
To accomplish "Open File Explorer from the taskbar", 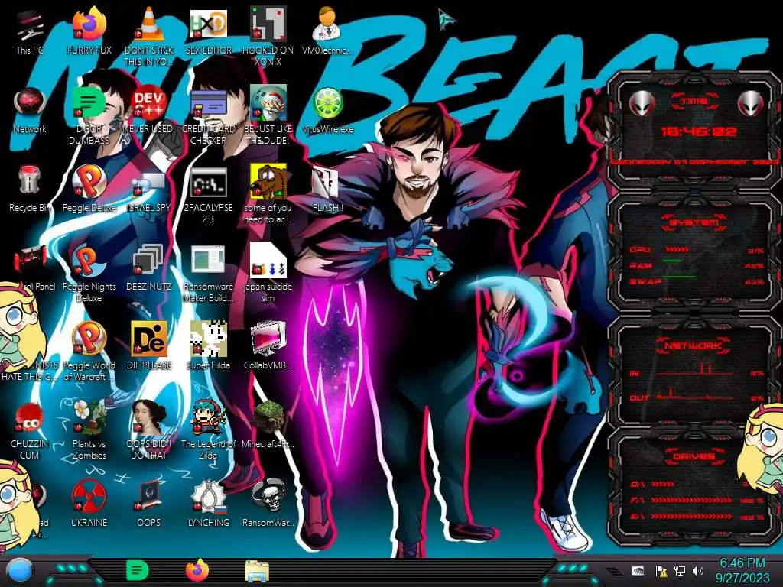I will point(257,571).
